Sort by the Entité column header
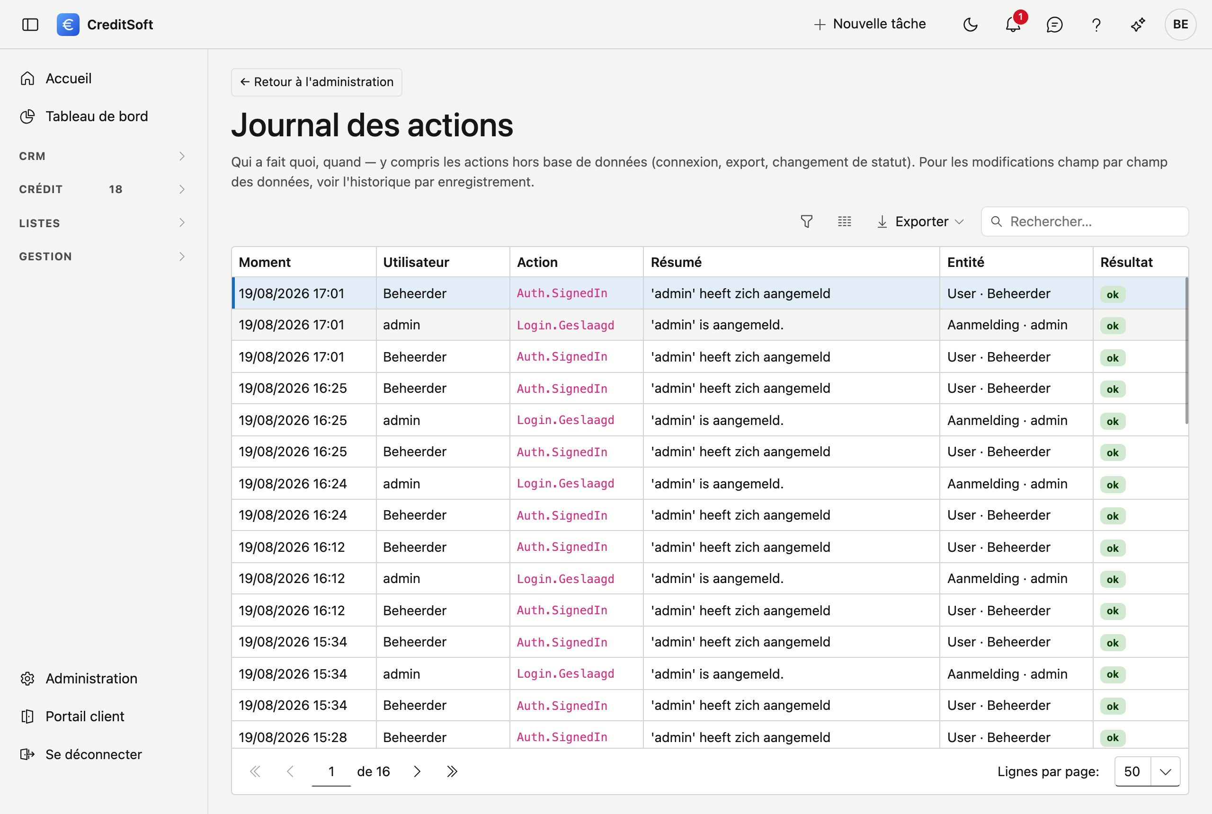 tap(1016, 262)
